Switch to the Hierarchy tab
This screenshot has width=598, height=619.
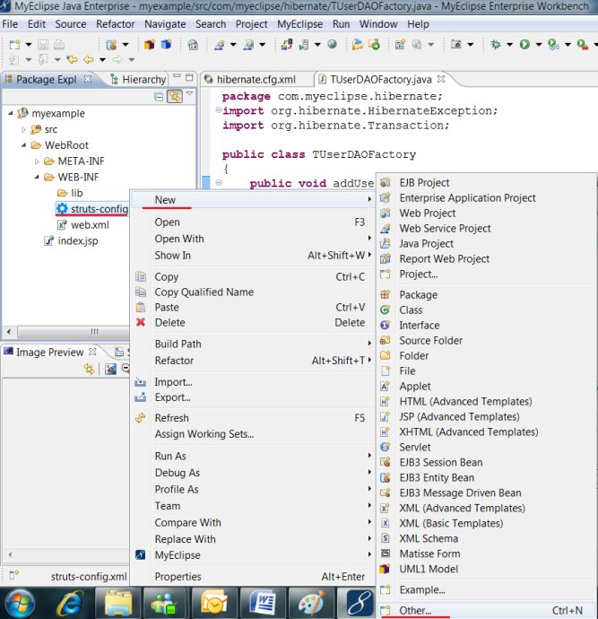[138, 79]
